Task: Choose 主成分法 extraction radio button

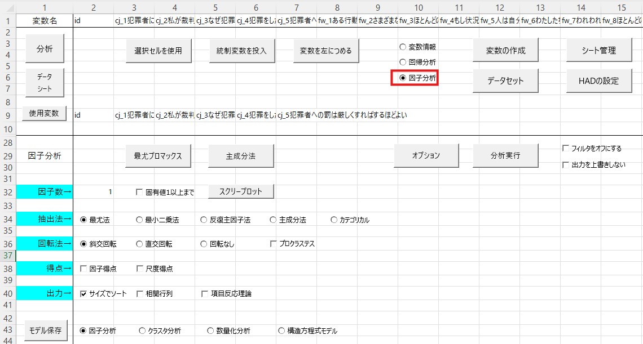Action: tap(274, 220)
